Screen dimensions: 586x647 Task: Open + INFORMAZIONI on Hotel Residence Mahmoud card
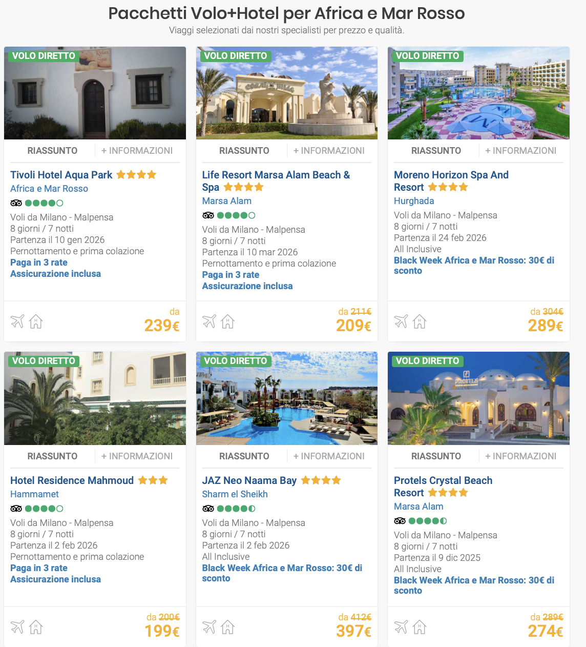point(138,456)
